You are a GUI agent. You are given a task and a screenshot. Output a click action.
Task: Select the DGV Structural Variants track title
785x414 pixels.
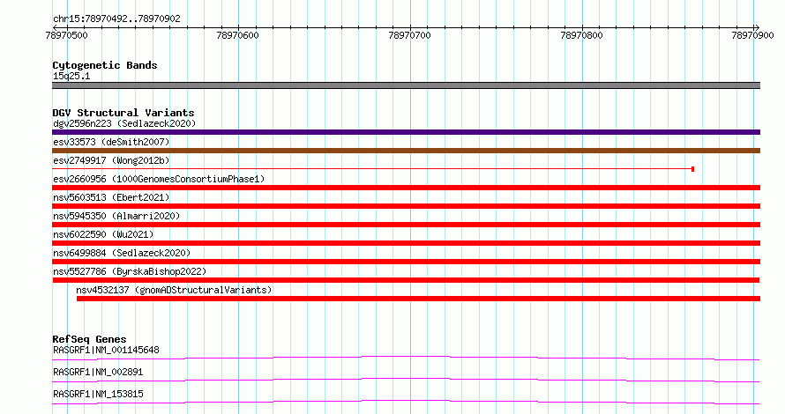(x=123, y=113)
